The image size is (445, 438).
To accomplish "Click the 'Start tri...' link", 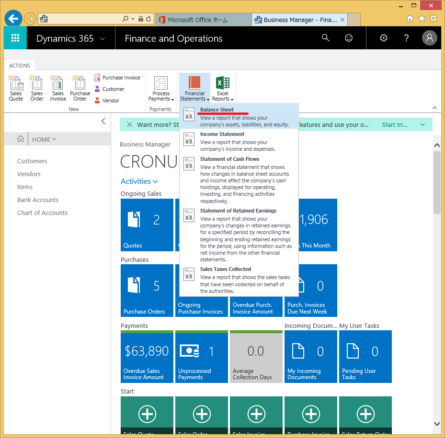I will [x=395, y=124].
